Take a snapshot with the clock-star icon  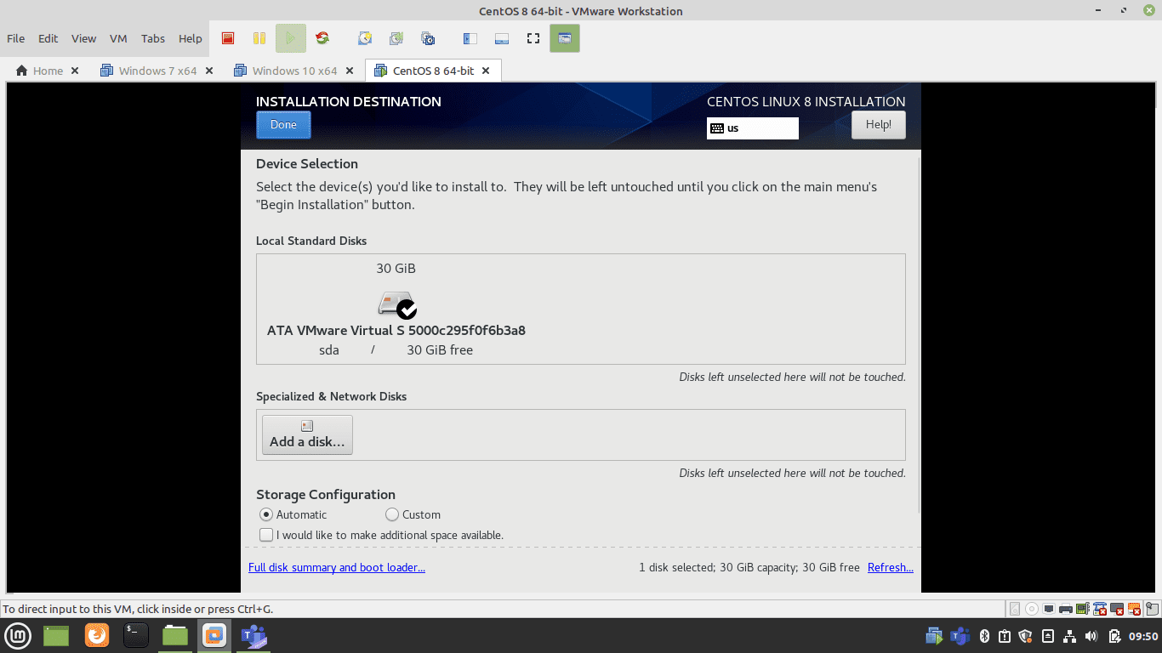(x=365, y=38)
